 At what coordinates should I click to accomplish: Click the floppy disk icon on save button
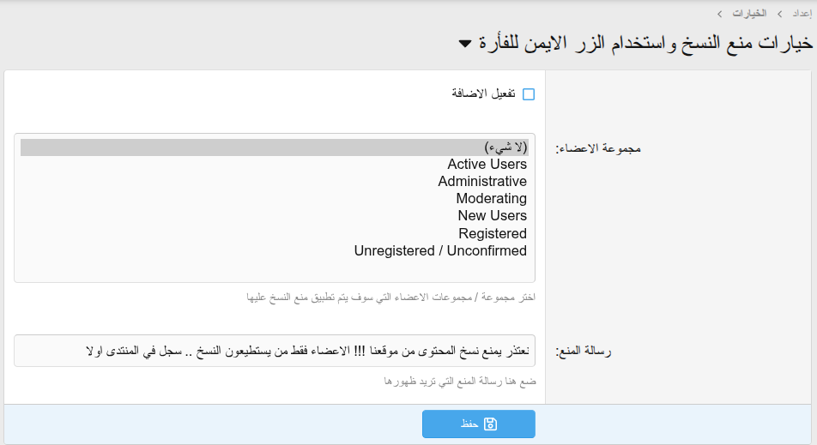tap(490, 424)
